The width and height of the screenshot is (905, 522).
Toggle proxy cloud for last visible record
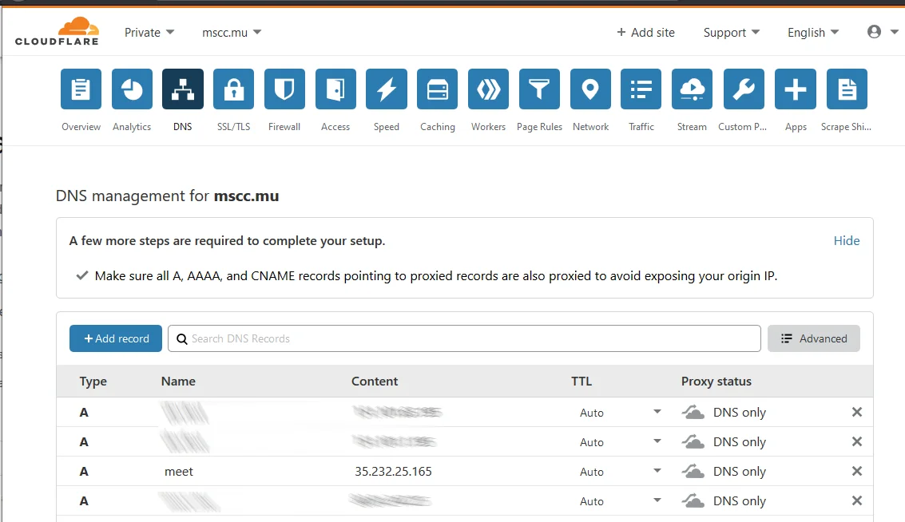693,500
